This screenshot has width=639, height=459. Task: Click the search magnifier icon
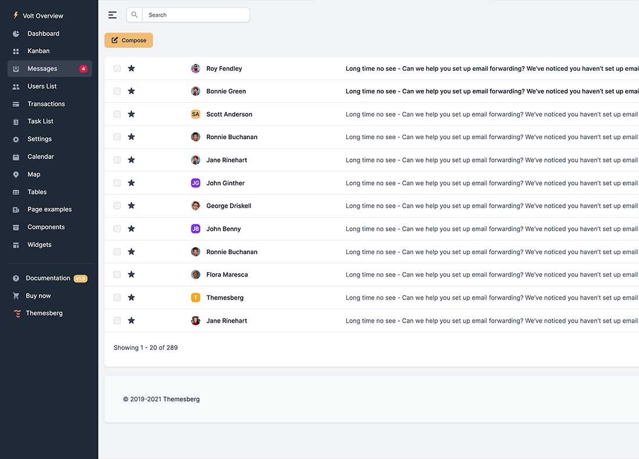[134, 15]
